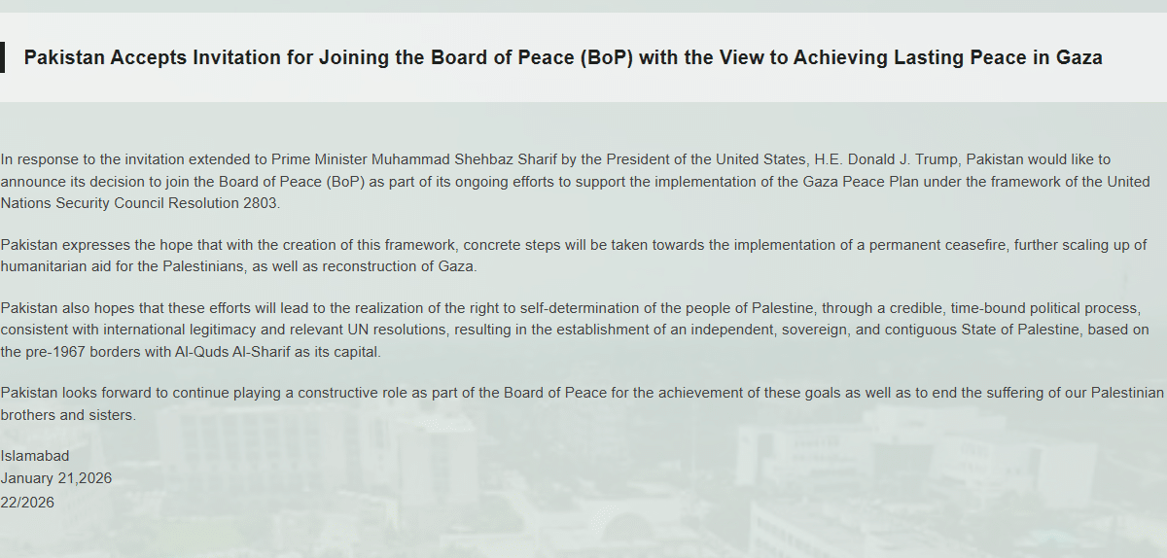
Task: Click the words "brothers and sisters"
Action: pyautogui.click(x=68, y=415)
